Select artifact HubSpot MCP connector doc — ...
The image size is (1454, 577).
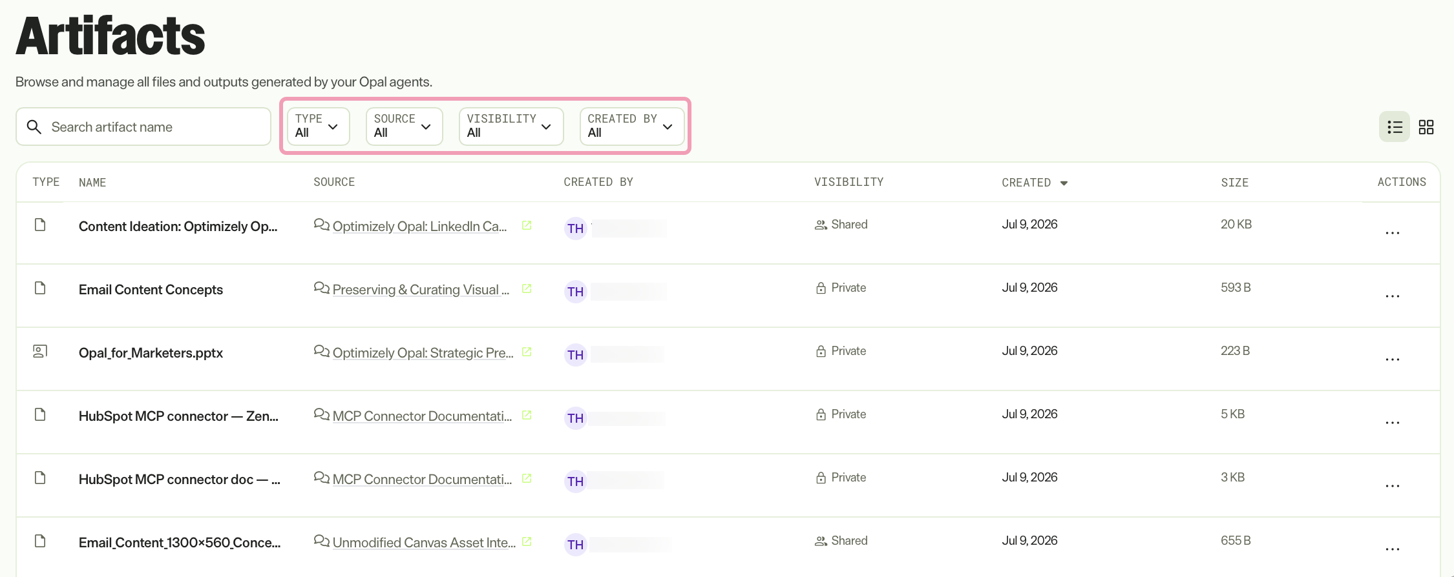tap(179, 480)
